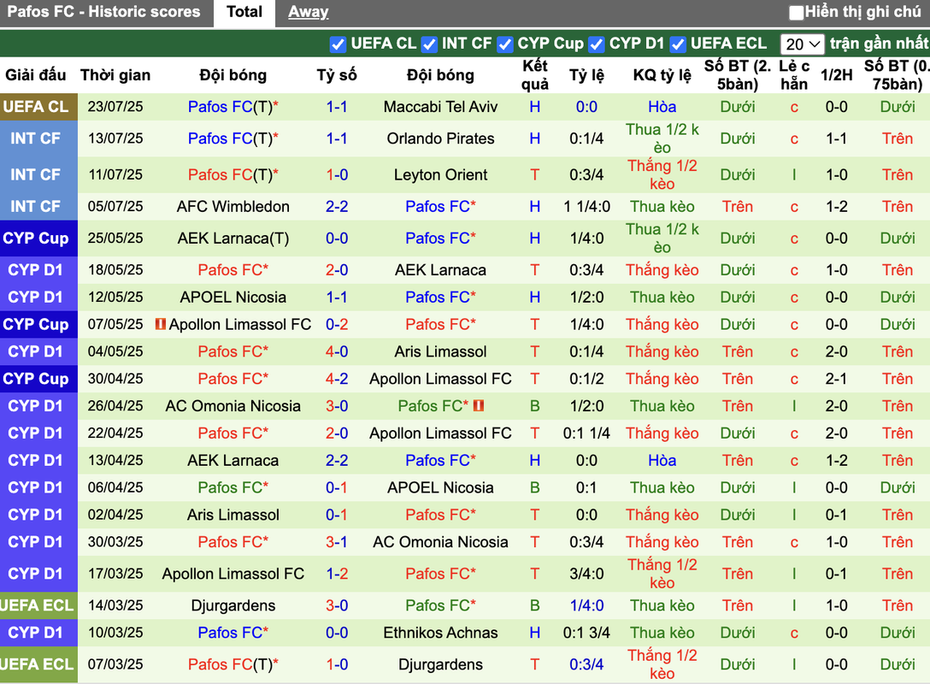
Task: Switch to the Total tab
Action: point(244,13)
